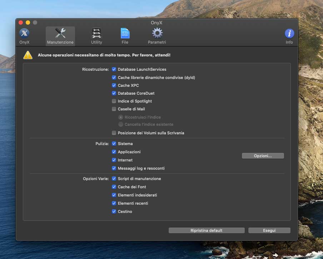The height and width of the screenshot is (259, 323).
Task: Click the Info icon in toolbar
Action: coord(289,34)
